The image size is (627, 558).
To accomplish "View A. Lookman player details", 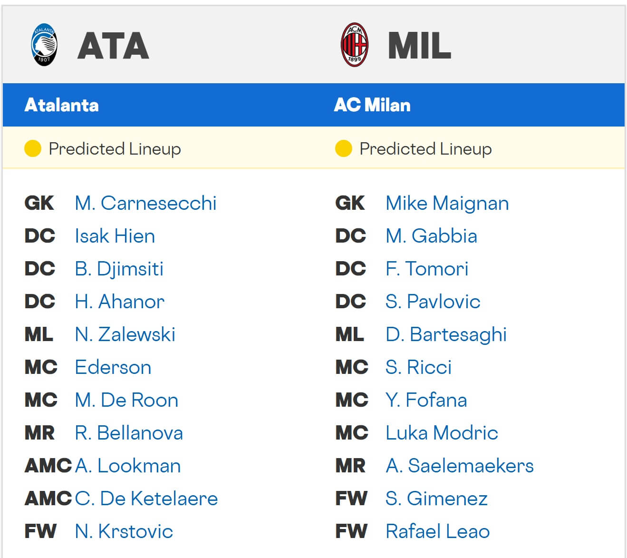I will pos(128,466).
